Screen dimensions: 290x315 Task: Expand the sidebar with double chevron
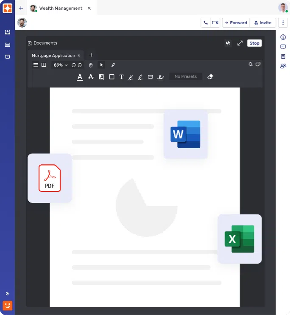click(x=8, y=293)
